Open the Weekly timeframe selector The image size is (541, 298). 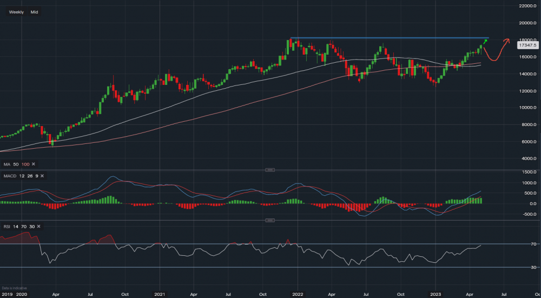[16, 12]
